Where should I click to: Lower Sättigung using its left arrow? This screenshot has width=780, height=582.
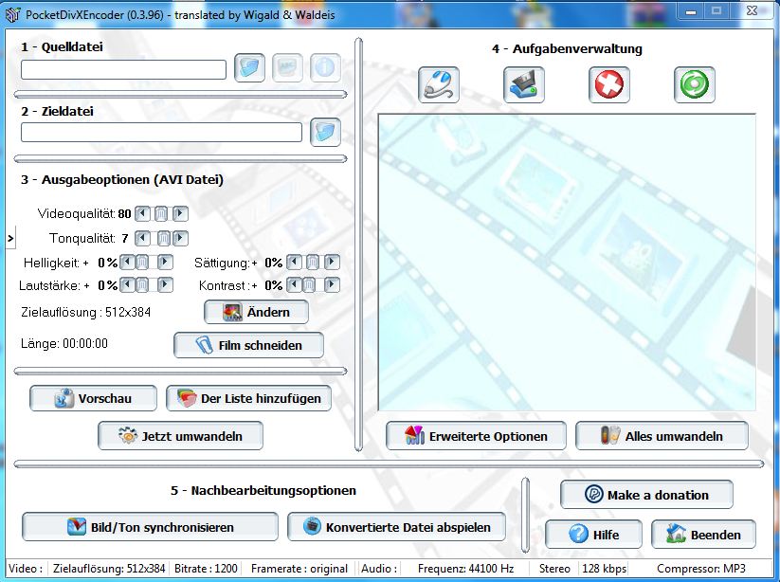295,262
